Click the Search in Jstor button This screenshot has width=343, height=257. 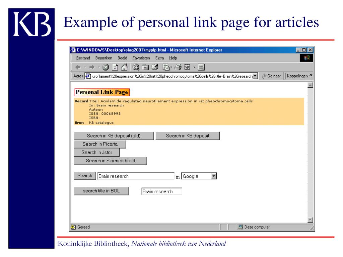(97, 152)
